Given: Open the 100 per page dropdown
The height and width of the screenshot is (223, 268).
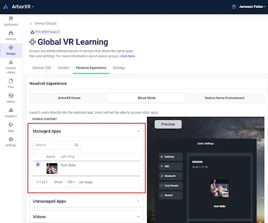Looking at the screenshot, I should [71, 182].
